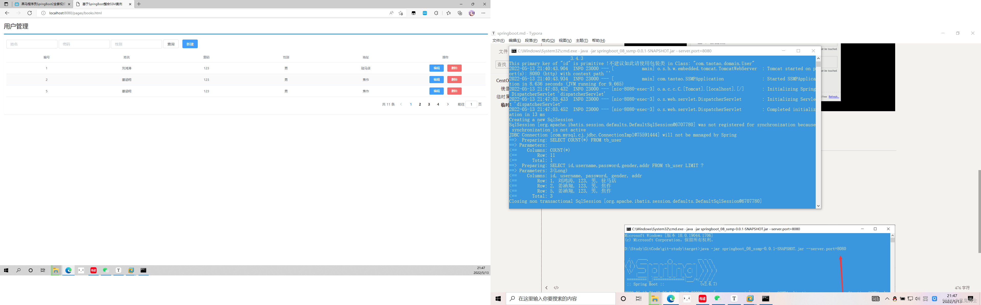Click the Refresh link in the Typora image
Image resolution: width=981 pixels, height=305 pixels.
click(x=834, y=97)
